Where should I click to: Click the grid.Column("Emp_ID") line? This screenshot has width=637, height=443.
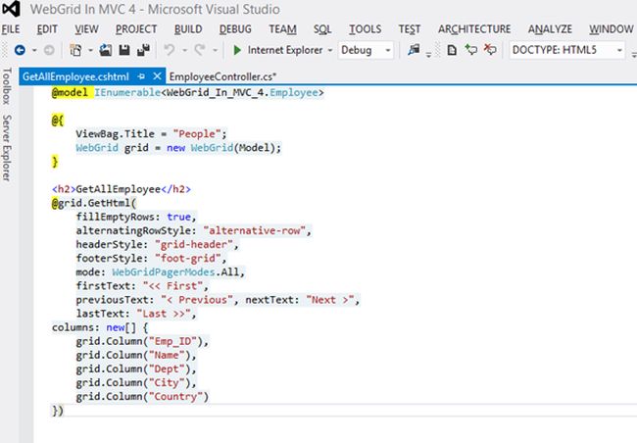(142, 341)
